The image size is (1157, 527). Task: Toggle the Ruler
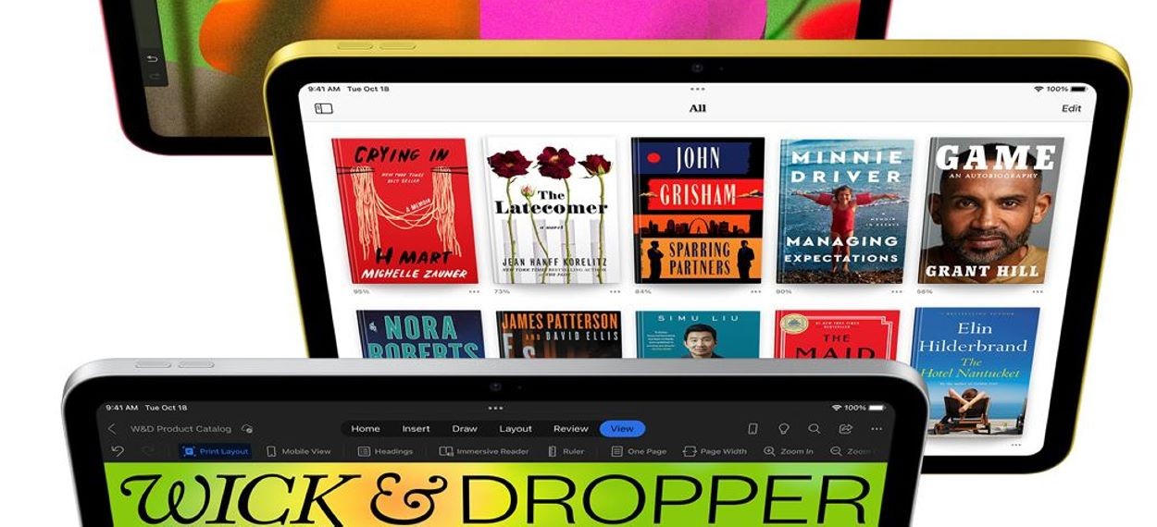tap(566, 451)
